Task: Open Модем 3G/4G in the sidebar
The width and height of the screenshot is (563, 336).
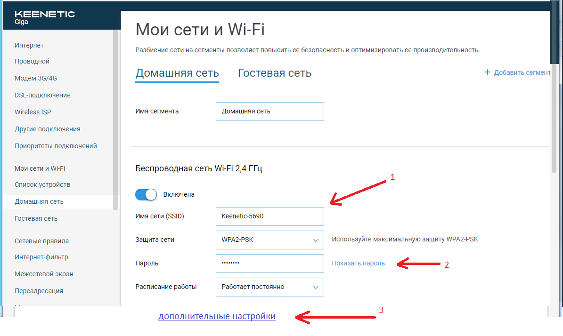Action: pos(35,78)
